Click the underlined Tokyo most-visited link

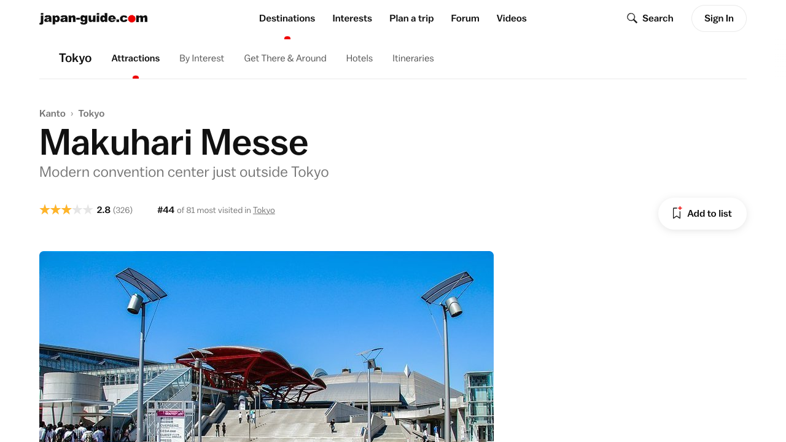[x=264, y=210]
